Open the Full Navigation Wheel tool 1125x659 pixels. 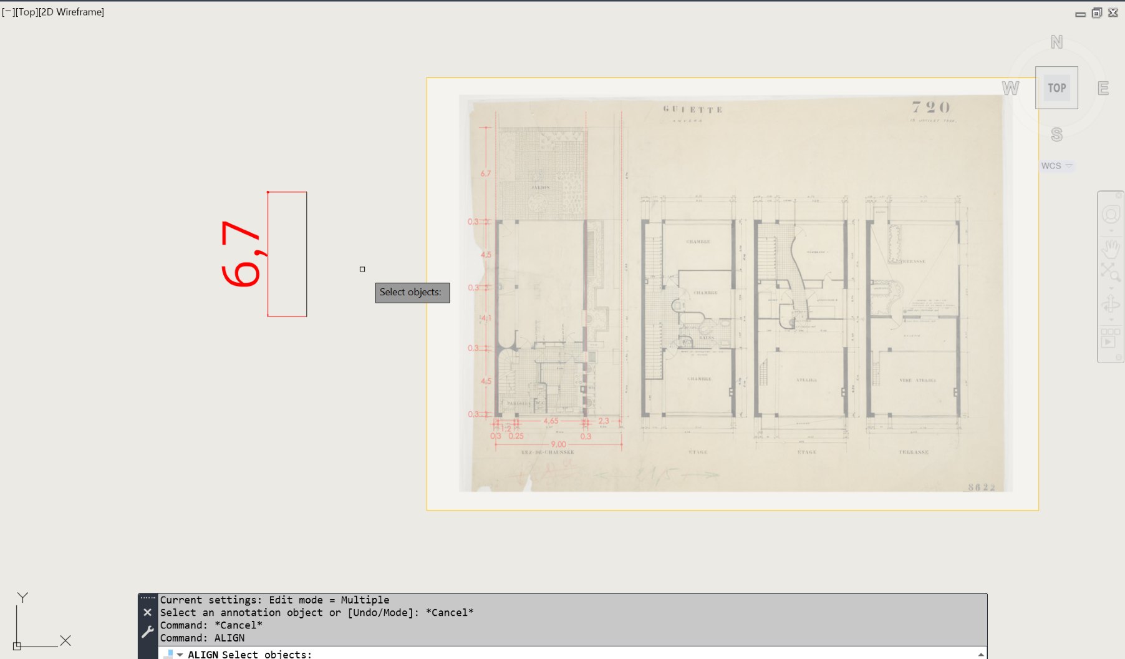(1111, 215)
